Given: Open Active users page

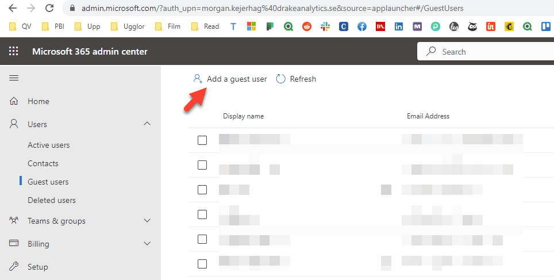Looking at the screenshot, I should [49, 145].
